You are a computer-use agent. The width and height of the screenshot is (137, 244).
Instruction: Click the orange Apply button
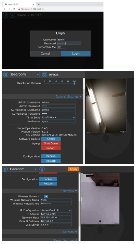coord(73,169)
